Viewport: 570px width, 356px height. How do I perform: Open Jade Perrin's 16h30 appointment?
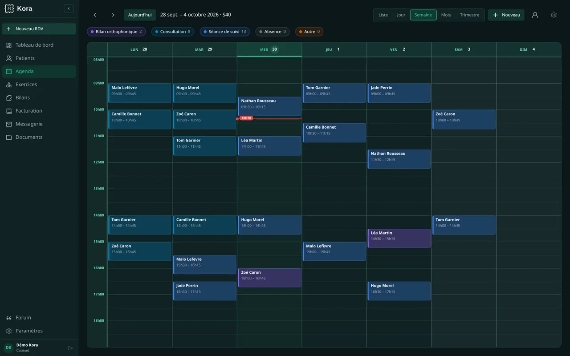click(x=204, y=291)
